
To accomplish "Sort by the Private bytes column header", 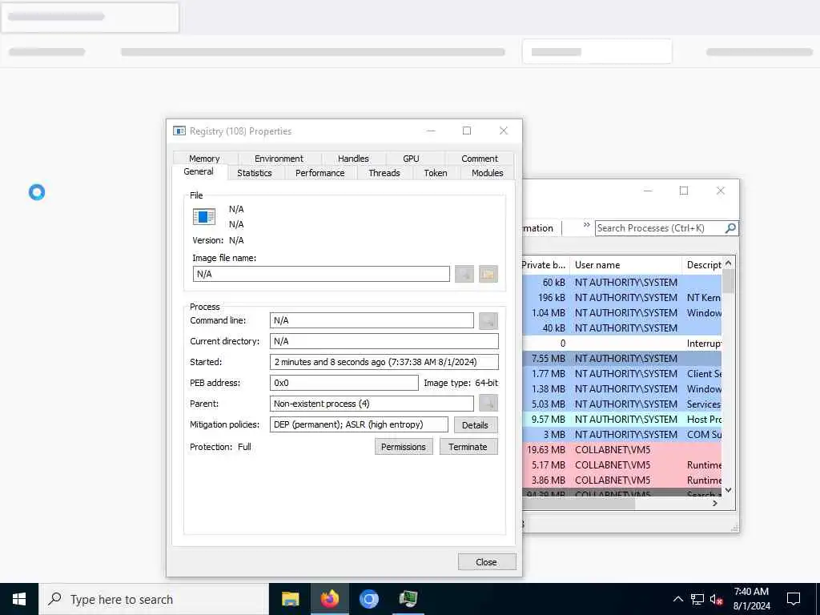I will tap(545, 264).
